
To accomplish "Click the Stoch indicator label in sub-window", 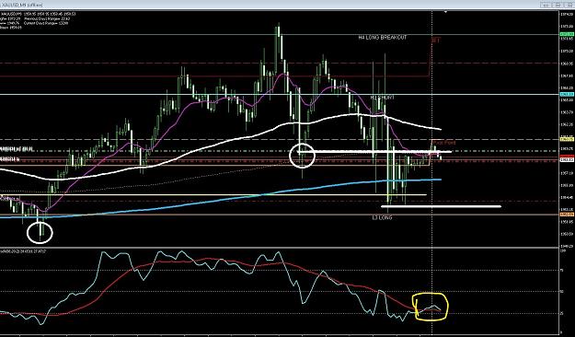I will pyautogui.click(x=22, y=251).
